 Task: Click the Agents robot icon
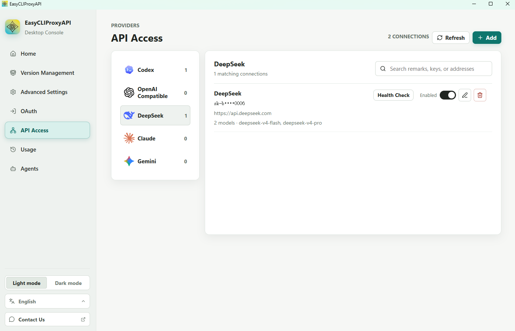click(x=13, y=169)
